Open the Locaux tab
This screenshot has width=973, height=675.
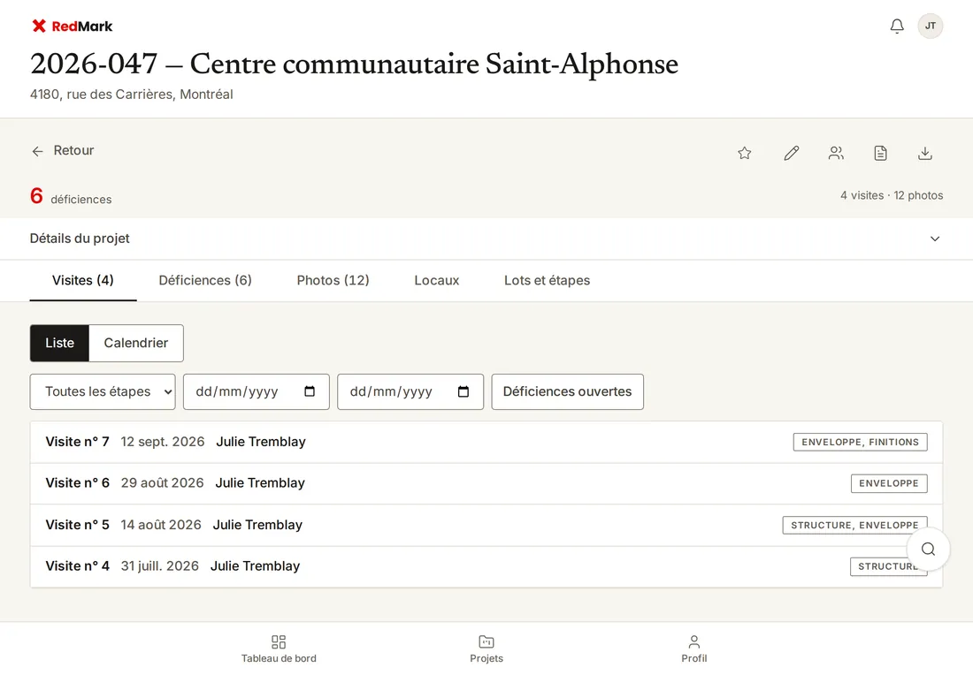click(x=437, y=280)
